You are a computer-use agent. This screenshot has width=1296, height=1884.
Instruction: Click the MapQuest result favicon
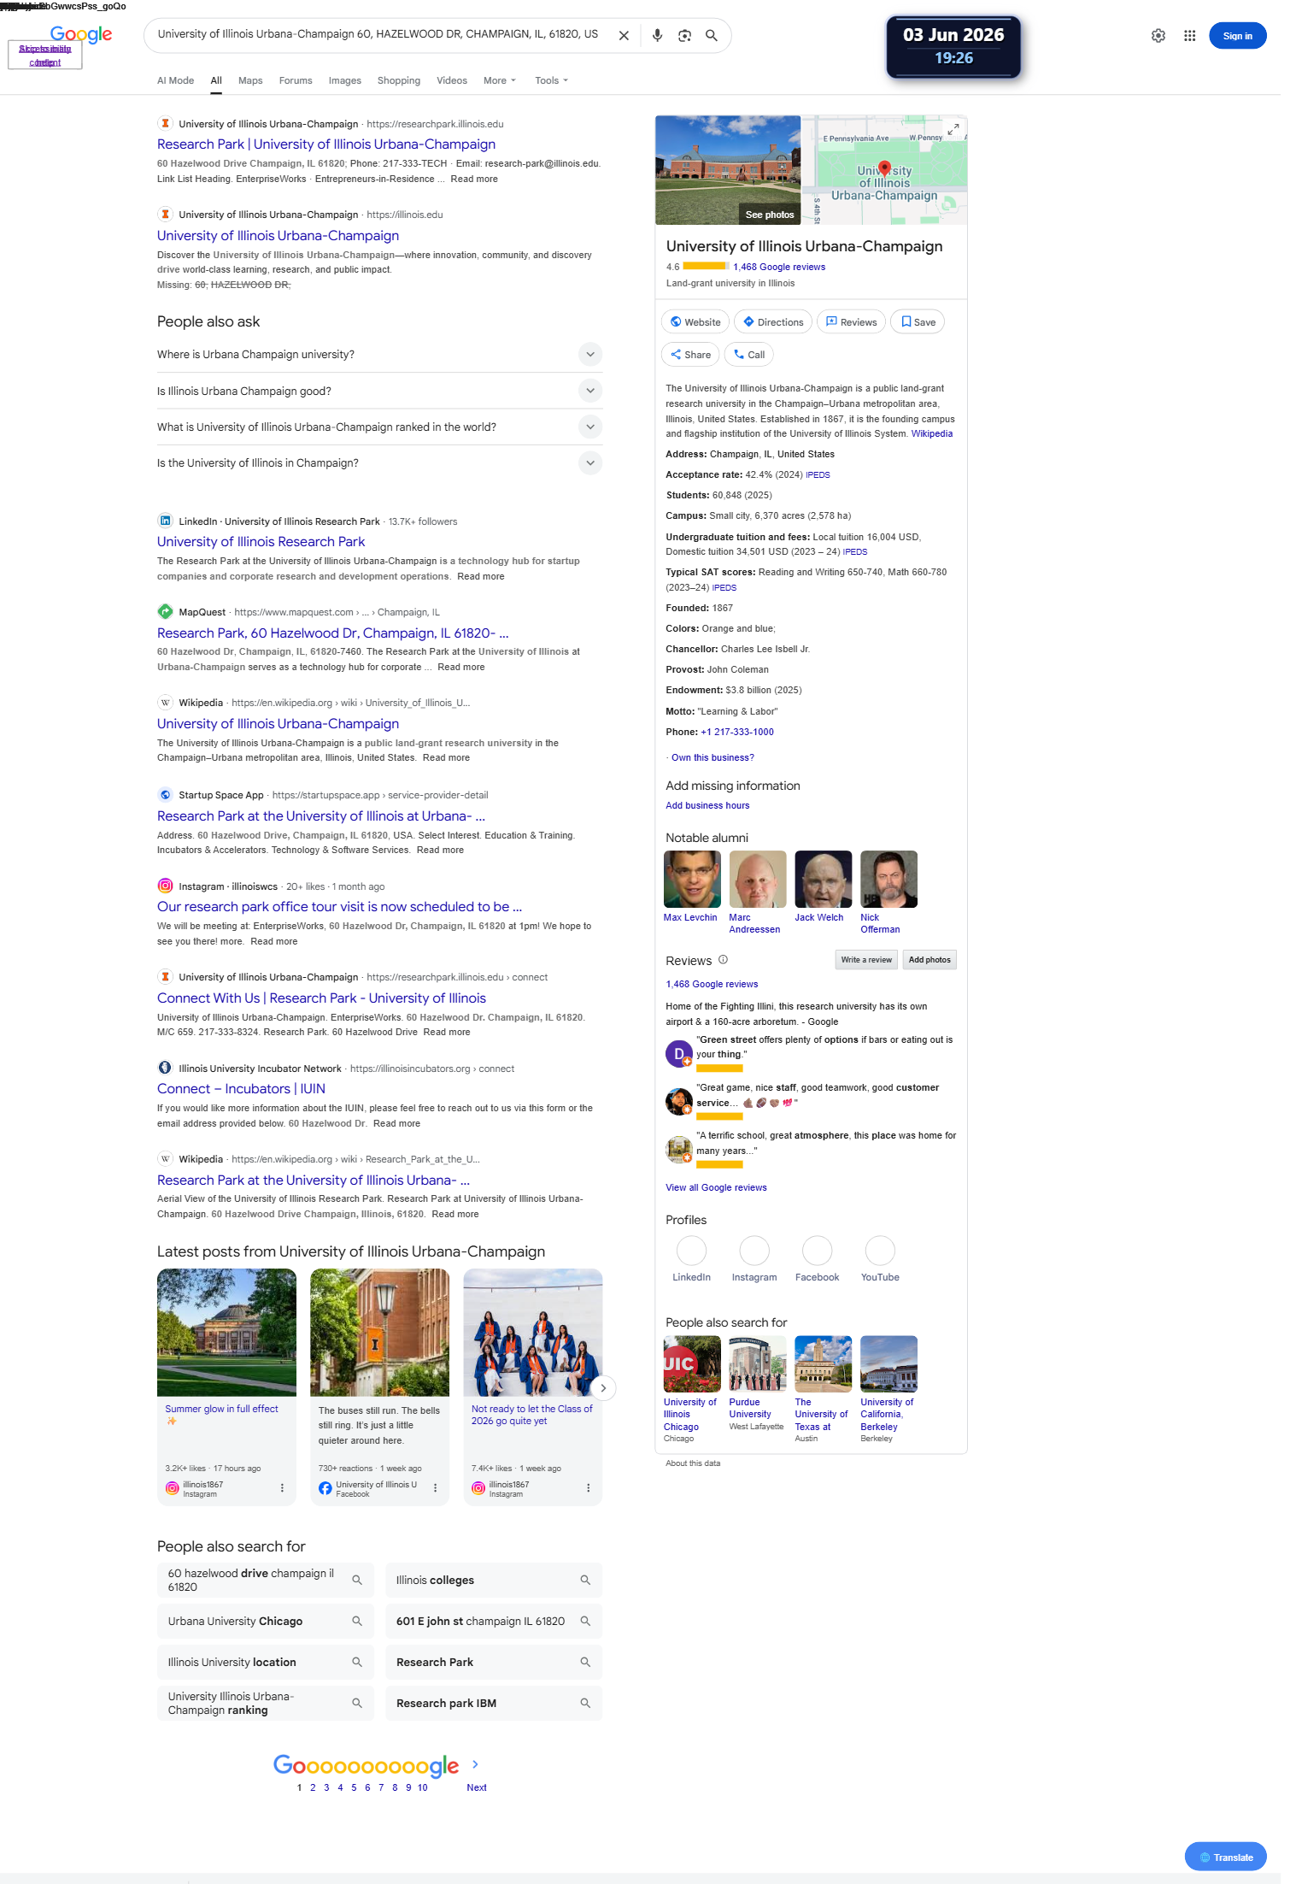(165, 612)
